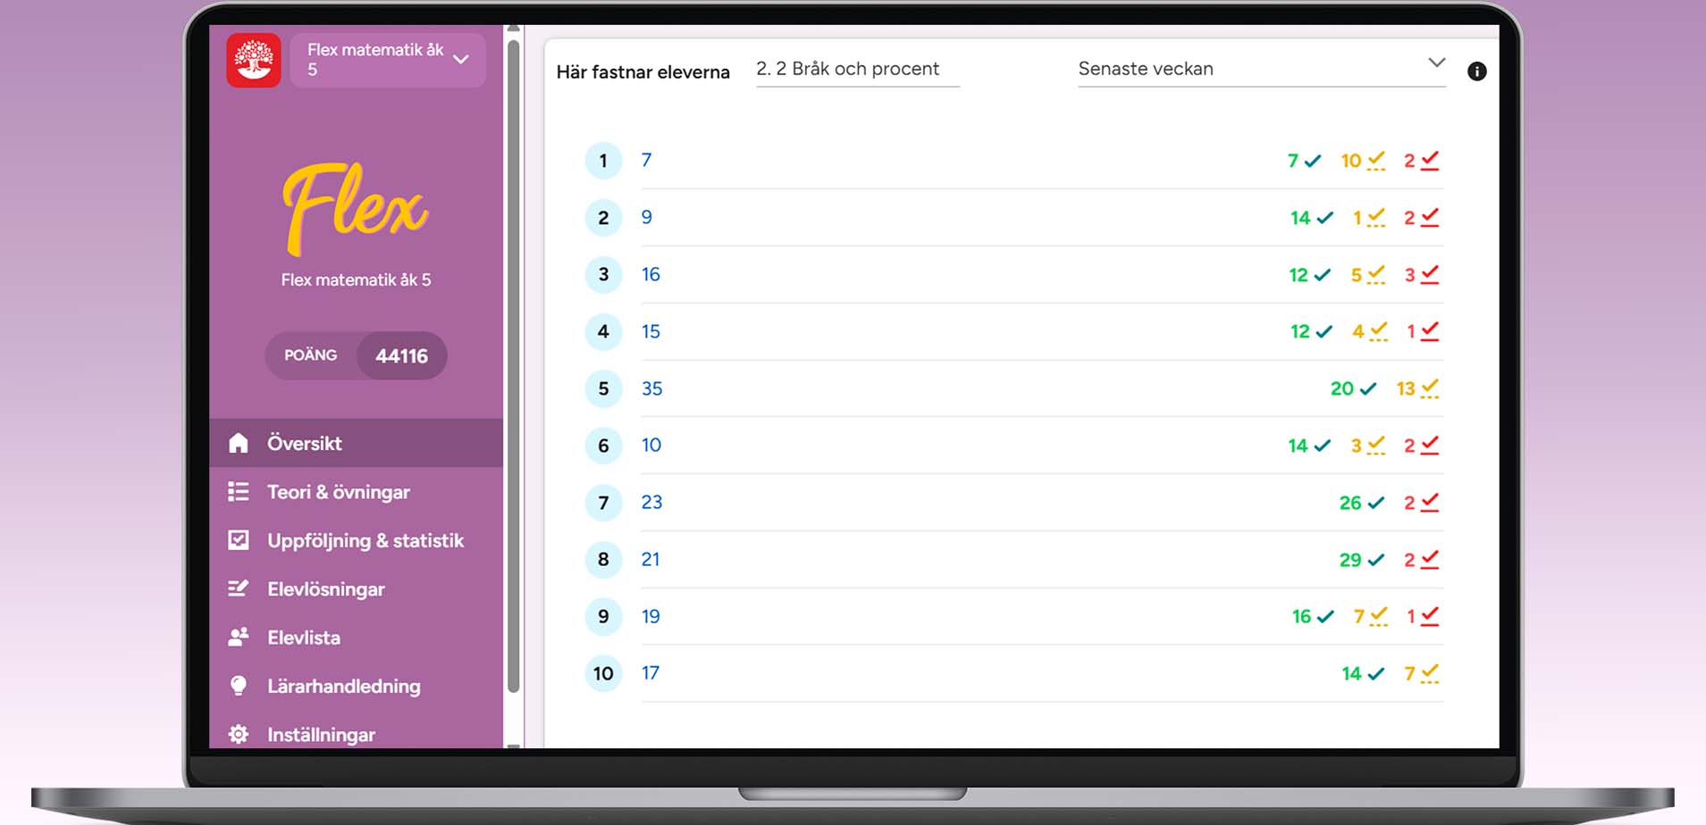Open Uppföljning & statistik in the sidebar

[x=365, y=540]
